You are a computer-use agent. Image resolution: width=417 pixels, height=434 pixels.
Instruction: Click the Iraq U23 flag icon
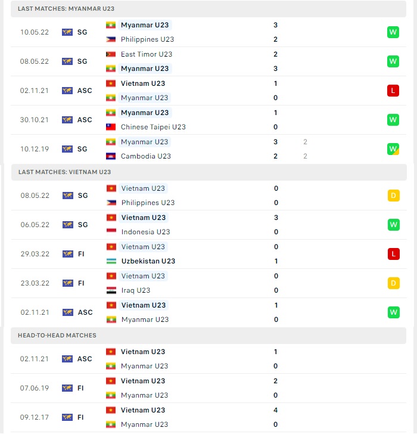111,290
